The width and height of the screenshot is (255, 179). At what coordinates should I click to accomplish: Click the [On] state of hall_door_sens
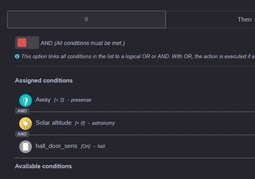[x=85, y=146]
